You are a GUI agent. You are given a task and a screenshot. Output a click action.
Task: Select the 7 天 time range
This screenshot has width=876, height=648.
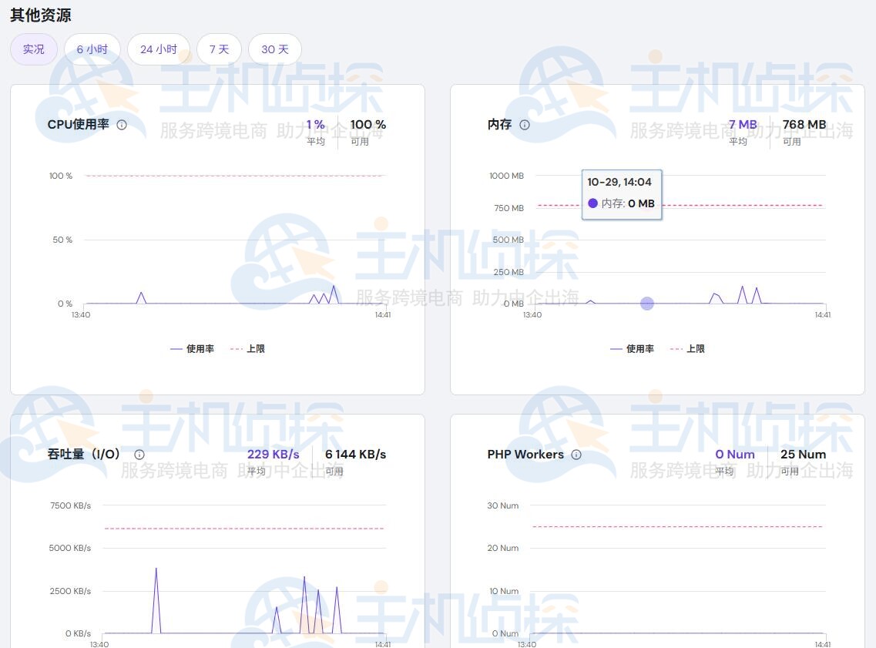pos(219,49)
